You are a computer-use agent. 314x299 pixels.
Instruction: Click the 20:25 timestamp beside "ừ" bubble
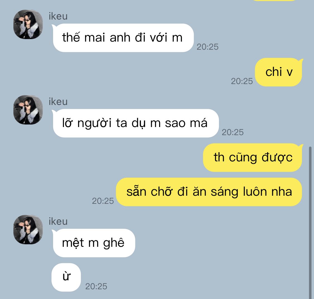[96, 286]
